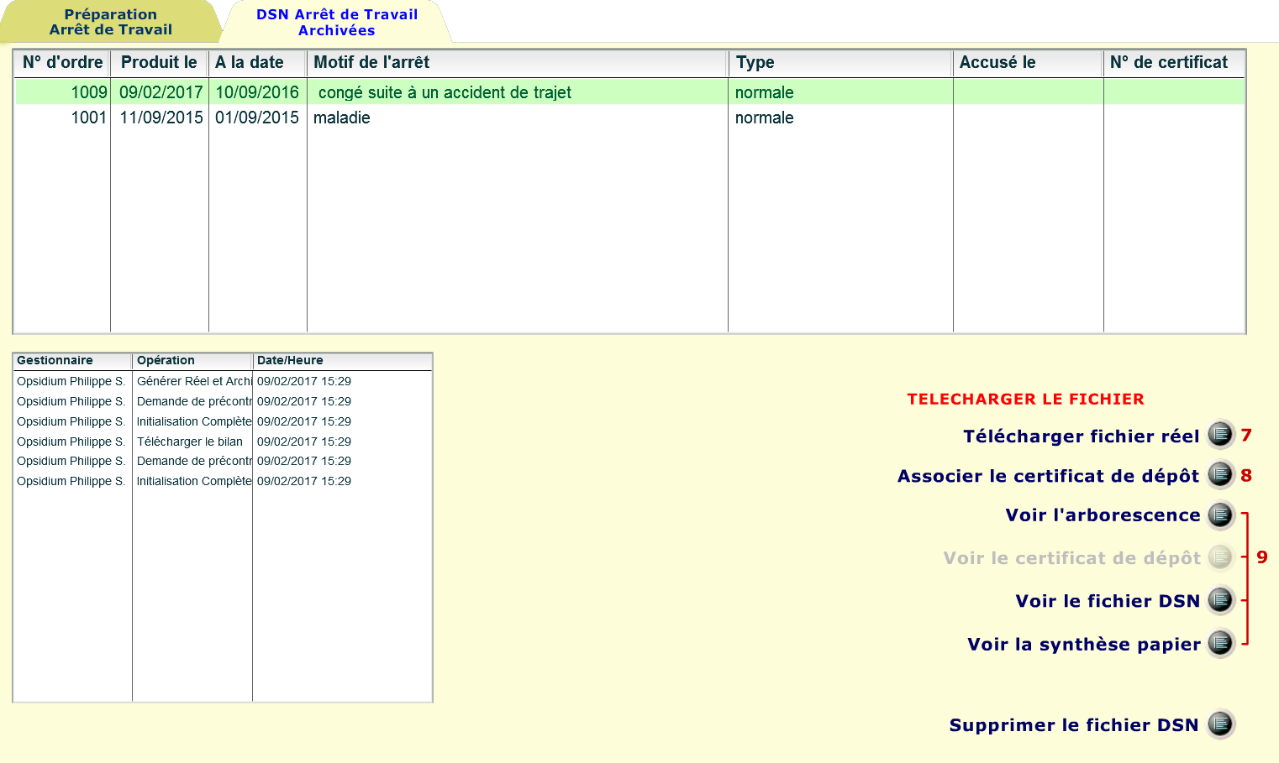
Task: Sort by the N° d'ordre column header
Action: (x=62, y=63)
